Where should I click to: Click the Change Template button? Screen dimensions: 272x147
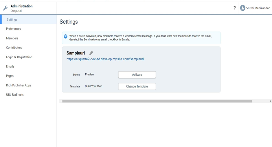(x=137, y=86)
